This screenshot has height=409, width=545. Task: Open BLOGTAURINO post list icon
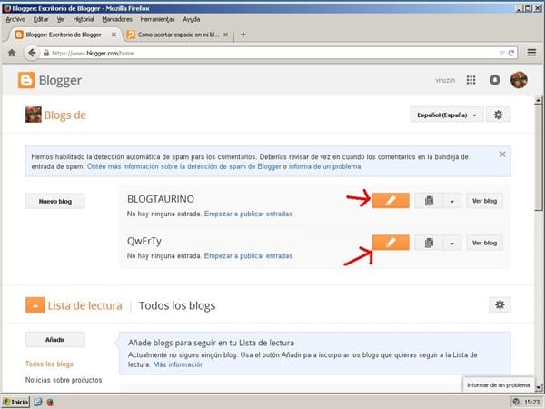pyautogui.click(x=429, y=201)
